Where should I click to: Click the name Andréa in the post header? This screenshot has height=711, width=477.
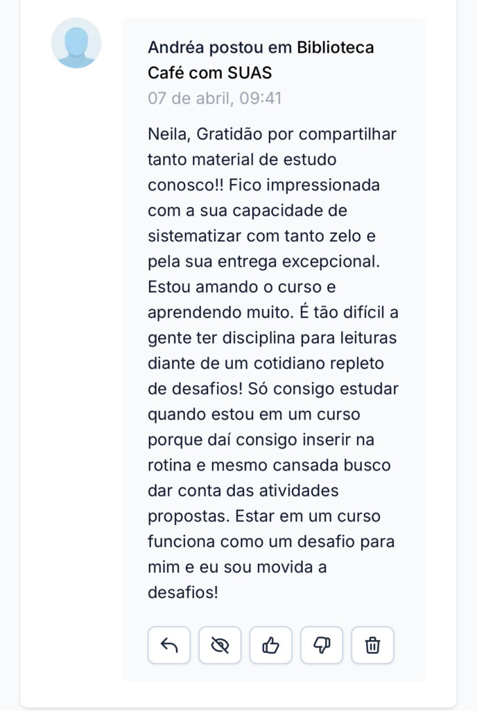click(x=176, y=47)
